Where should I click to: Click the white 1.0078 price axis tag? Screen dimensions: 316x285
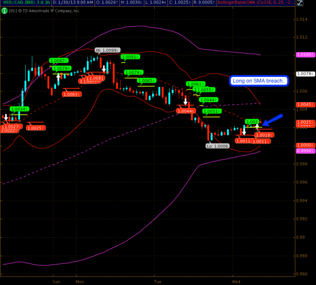[305, 74]
